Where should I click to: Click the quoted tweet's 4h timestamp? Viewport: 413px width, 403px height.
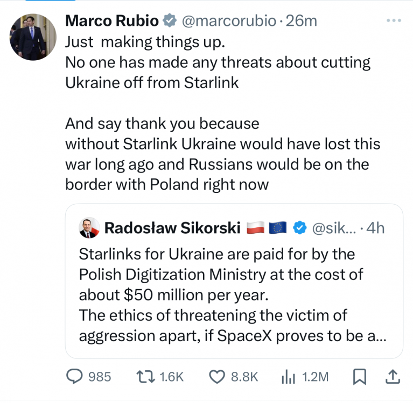coord(375,228)
